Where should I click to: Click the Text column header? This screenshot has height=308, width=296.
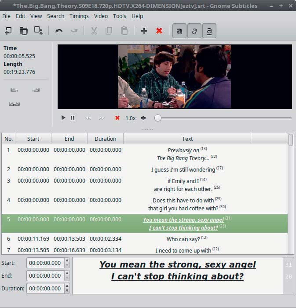pyautogui.click(x=187, y=139)
